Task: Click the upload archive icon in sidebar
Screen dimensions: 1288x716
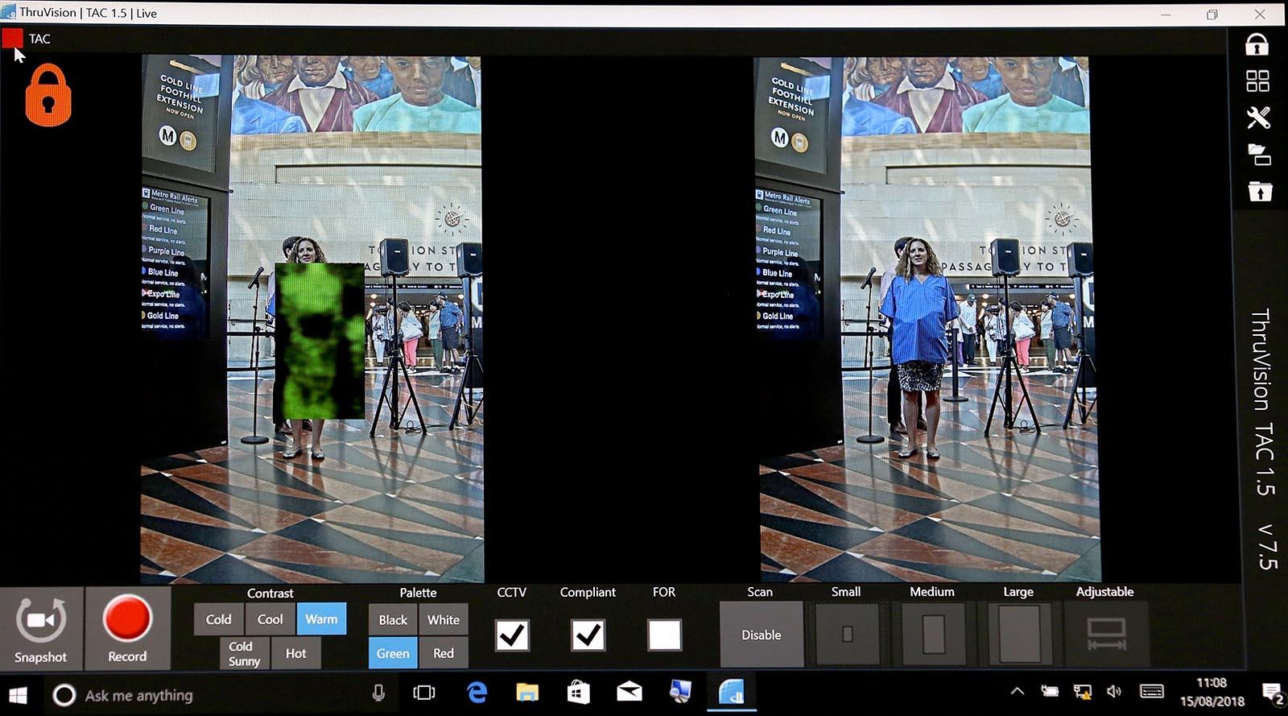Action: click(1259, 191)
